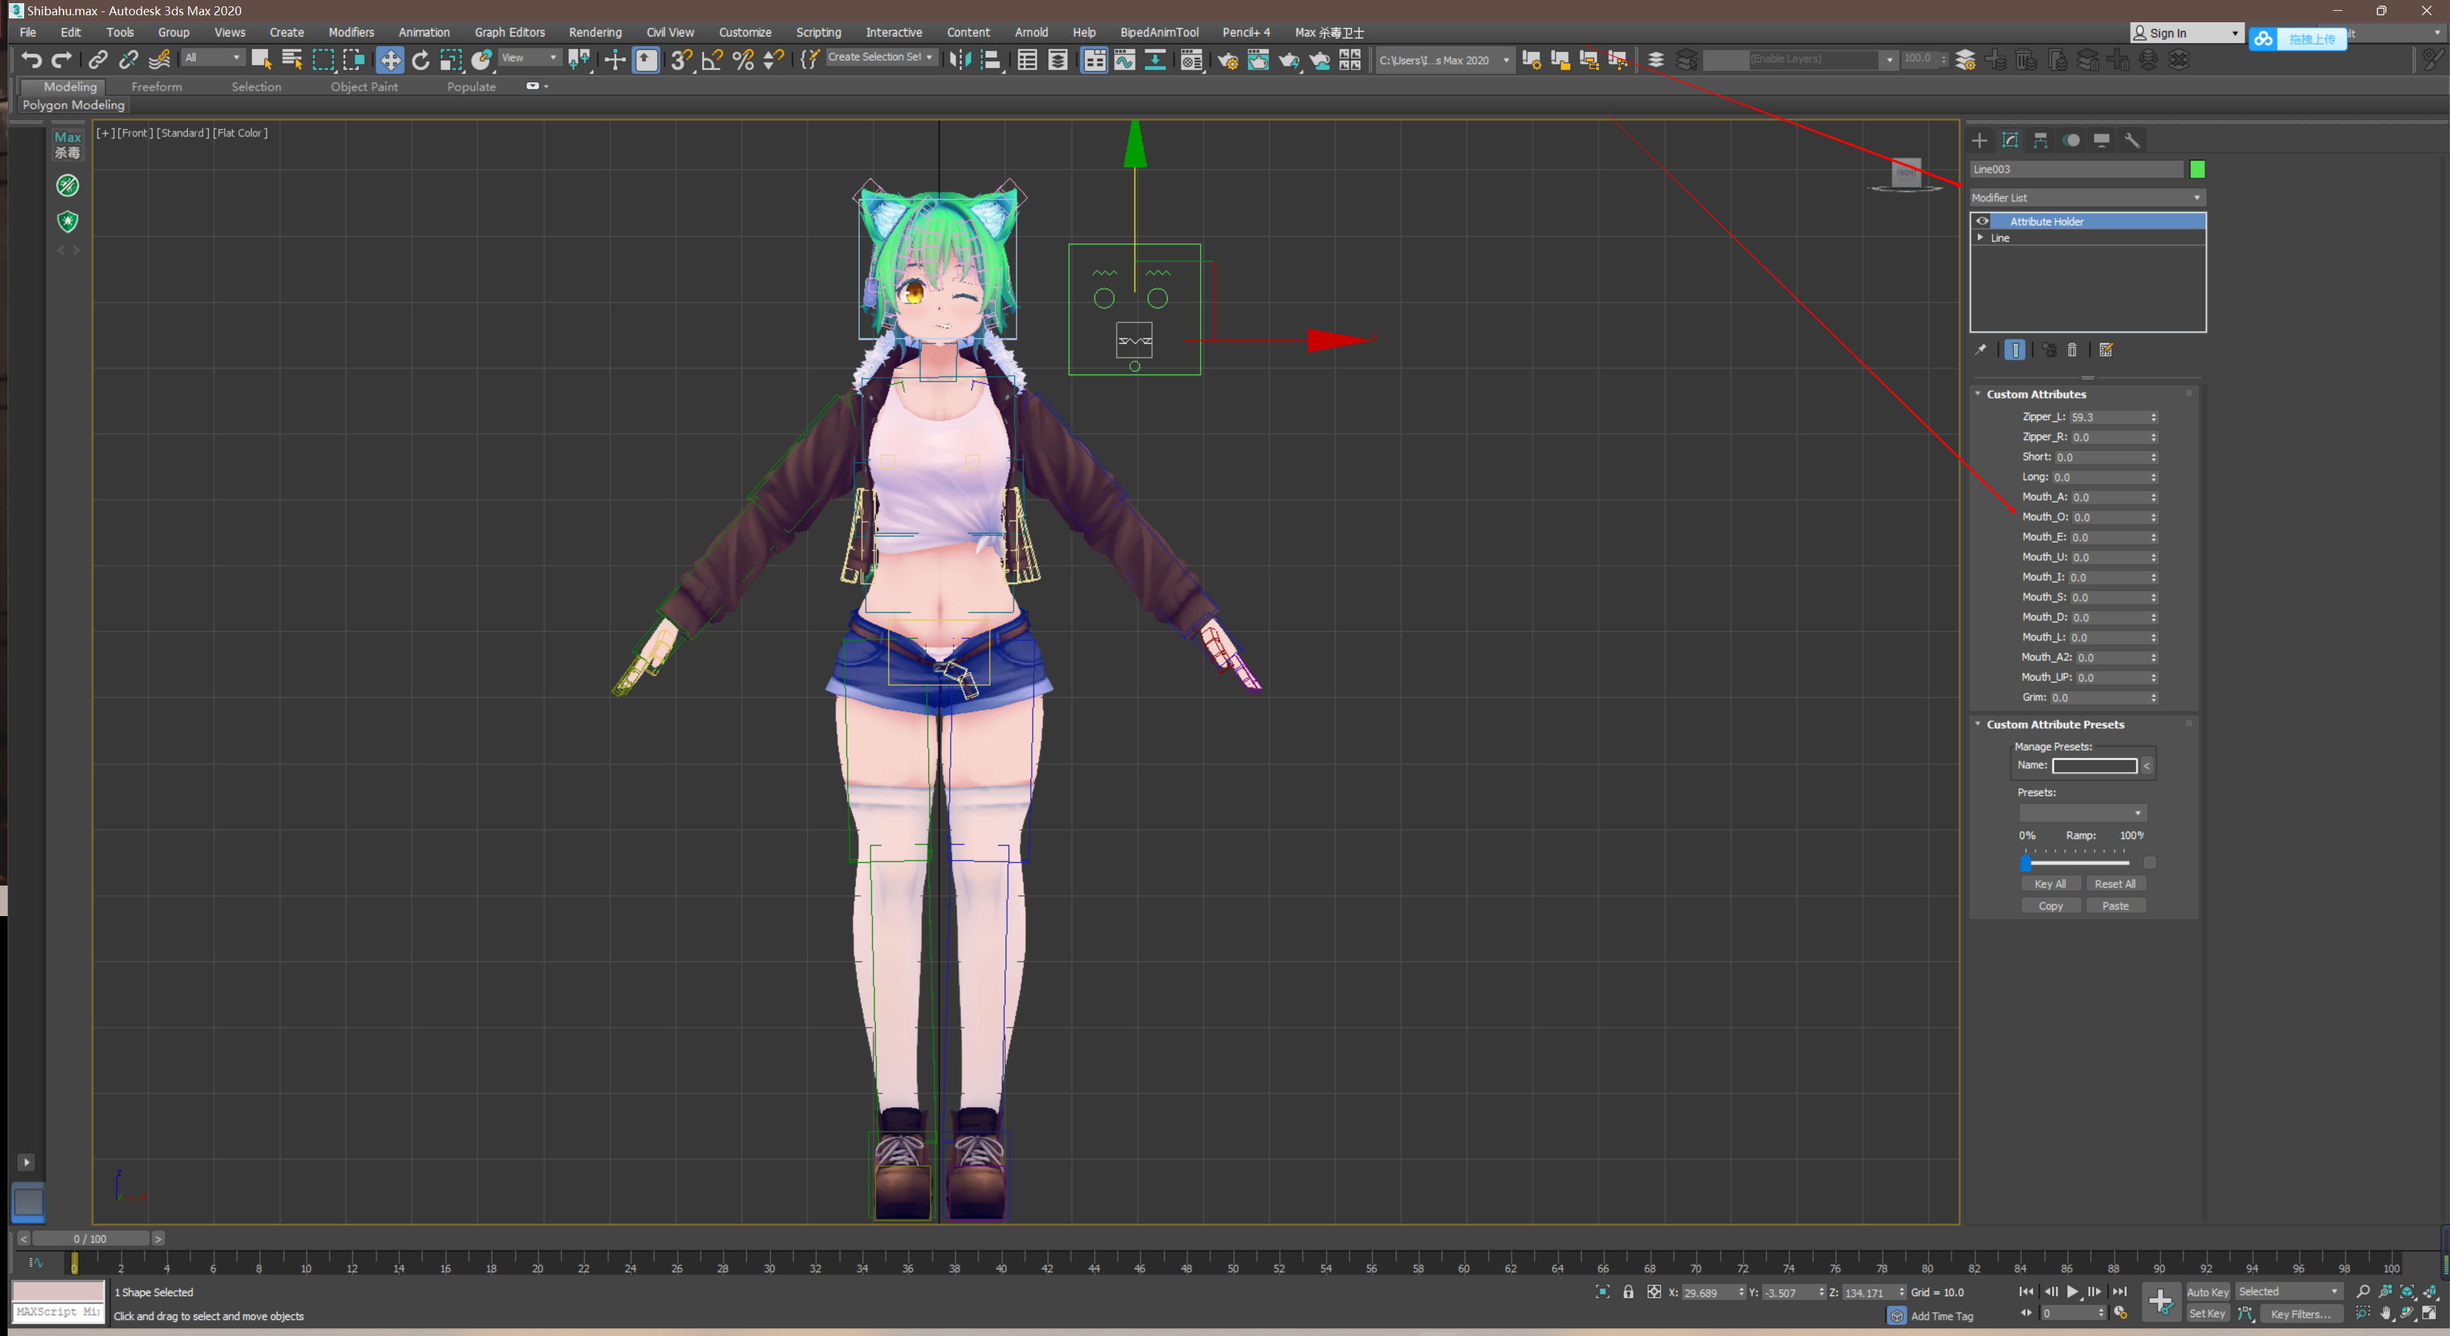Activate Select and Move tool

tap(390, 60)
